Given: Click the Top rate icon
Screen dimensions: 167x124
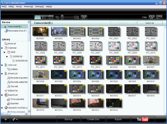Looking at the screenshot, I should [8, 87].
